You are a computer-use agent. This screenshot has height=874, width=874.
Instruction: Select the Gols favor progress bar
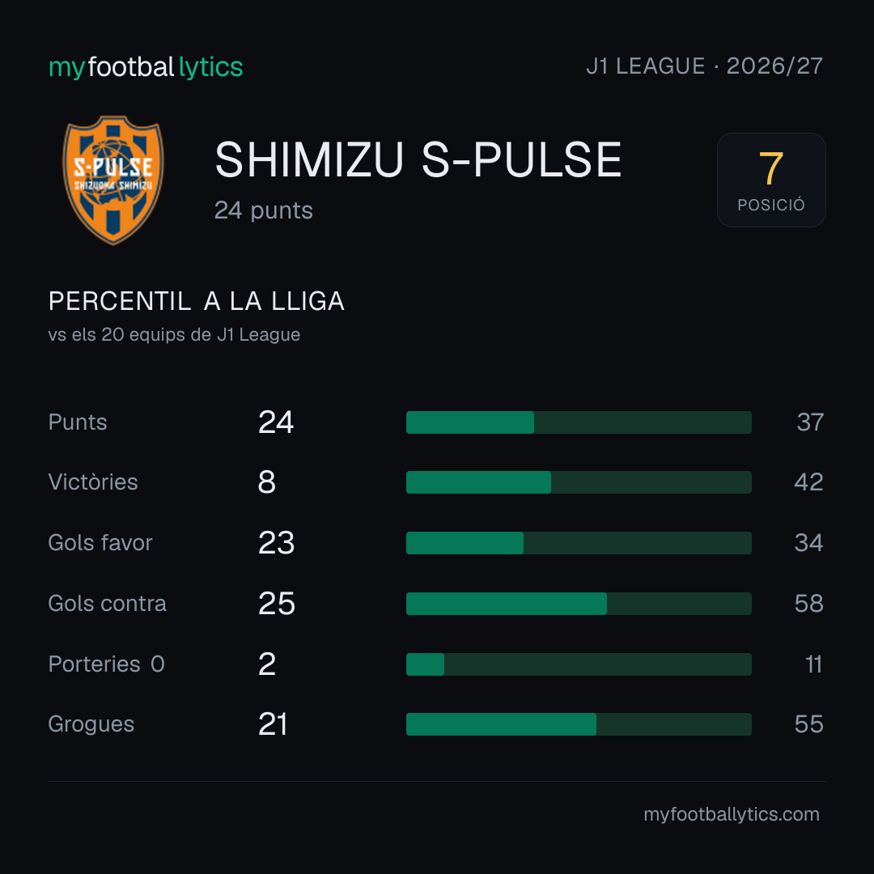point(579,543)
